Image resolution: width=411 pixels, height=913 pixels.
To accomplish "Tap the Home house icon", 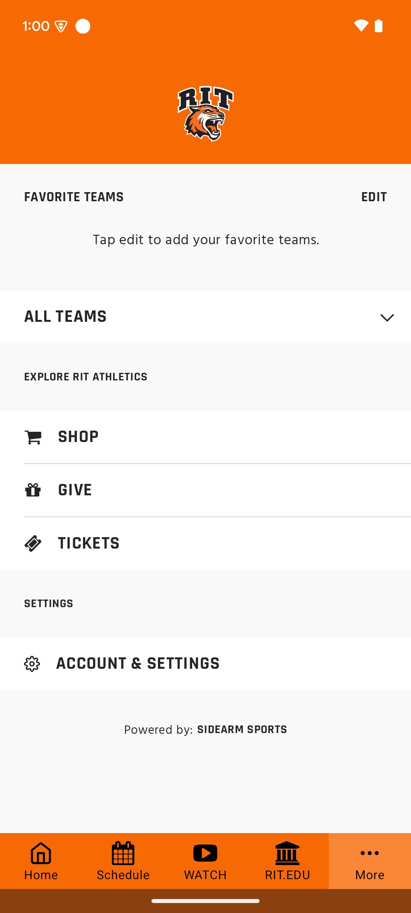I will [41, 853].
